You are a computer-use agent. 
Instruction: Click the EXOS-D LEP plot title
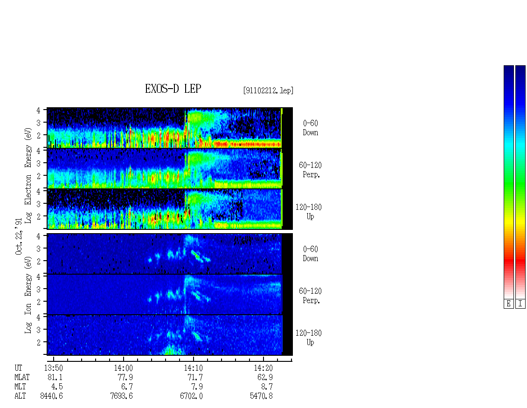point(173,89)
